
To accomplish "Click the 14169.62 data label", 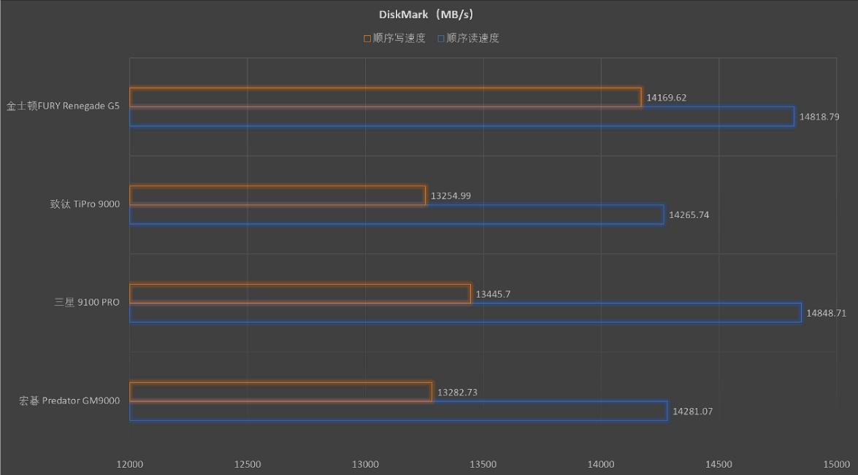I will pyautogui.click(x=666, y=98).
